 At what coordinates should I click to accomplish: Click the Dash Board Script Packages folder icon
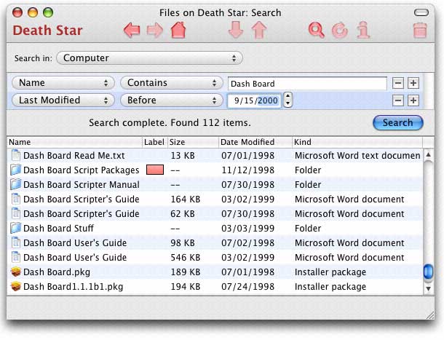click(x=15, y=170)
